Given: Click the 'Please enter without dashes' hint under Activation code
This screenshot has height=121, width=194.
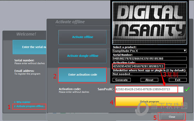Looking at the screenshot, I should [x=74, y=92].
